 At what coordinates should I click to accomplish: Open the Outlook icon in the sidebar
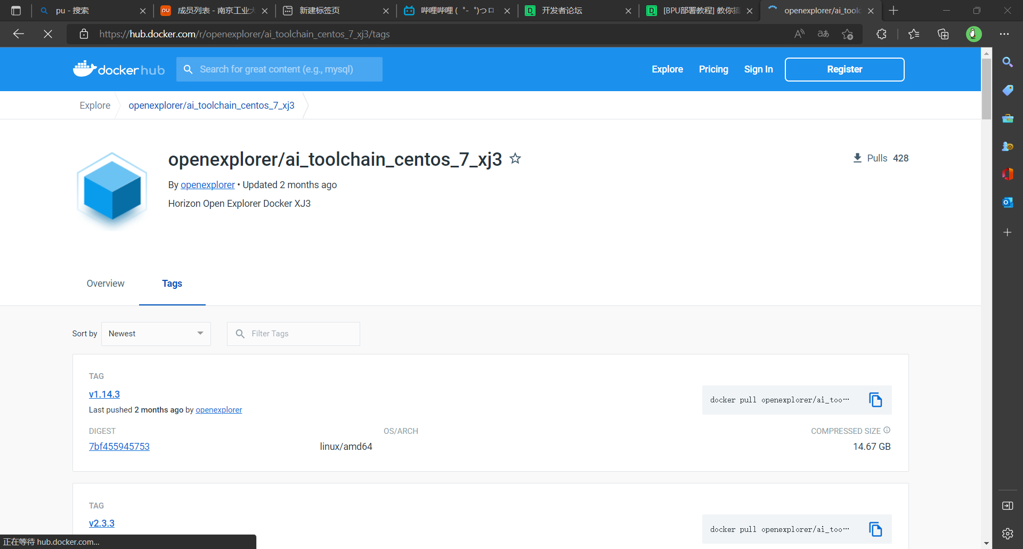pyautogui.click(x=1007, y=203)
